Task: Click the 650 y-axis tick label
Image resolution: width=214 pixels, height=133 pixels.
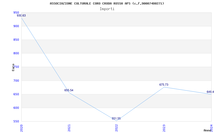Action: coord(16,94)
